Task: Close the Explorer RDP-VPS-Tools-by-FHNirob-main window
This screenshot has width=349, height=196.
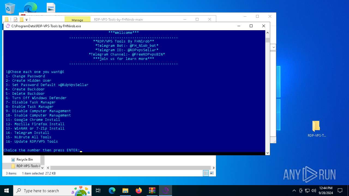Action: tap(209, 19)
